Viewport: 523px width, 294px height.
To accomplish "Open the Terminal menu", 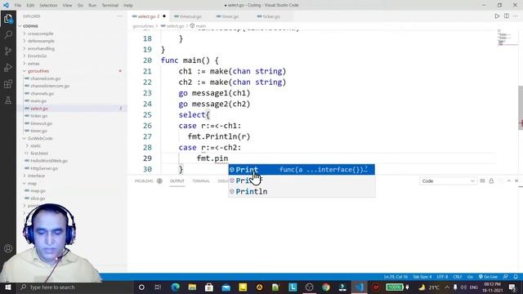I will pos(110,6).
